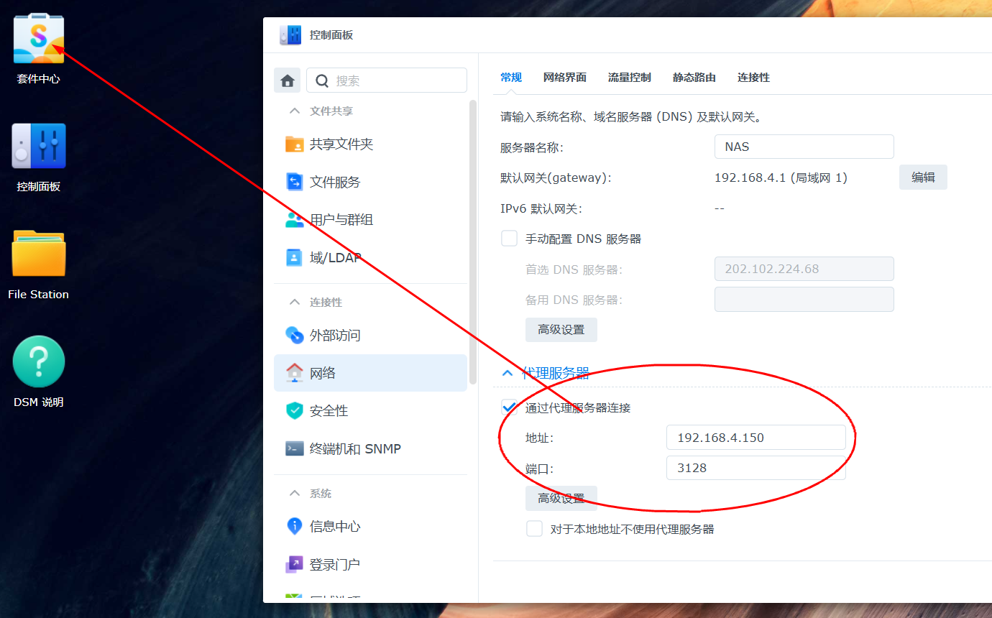This screenshot has height=618, width=992.
Task: Click the 首选 DNS 服务器 field
Action: tap(804, 269)
